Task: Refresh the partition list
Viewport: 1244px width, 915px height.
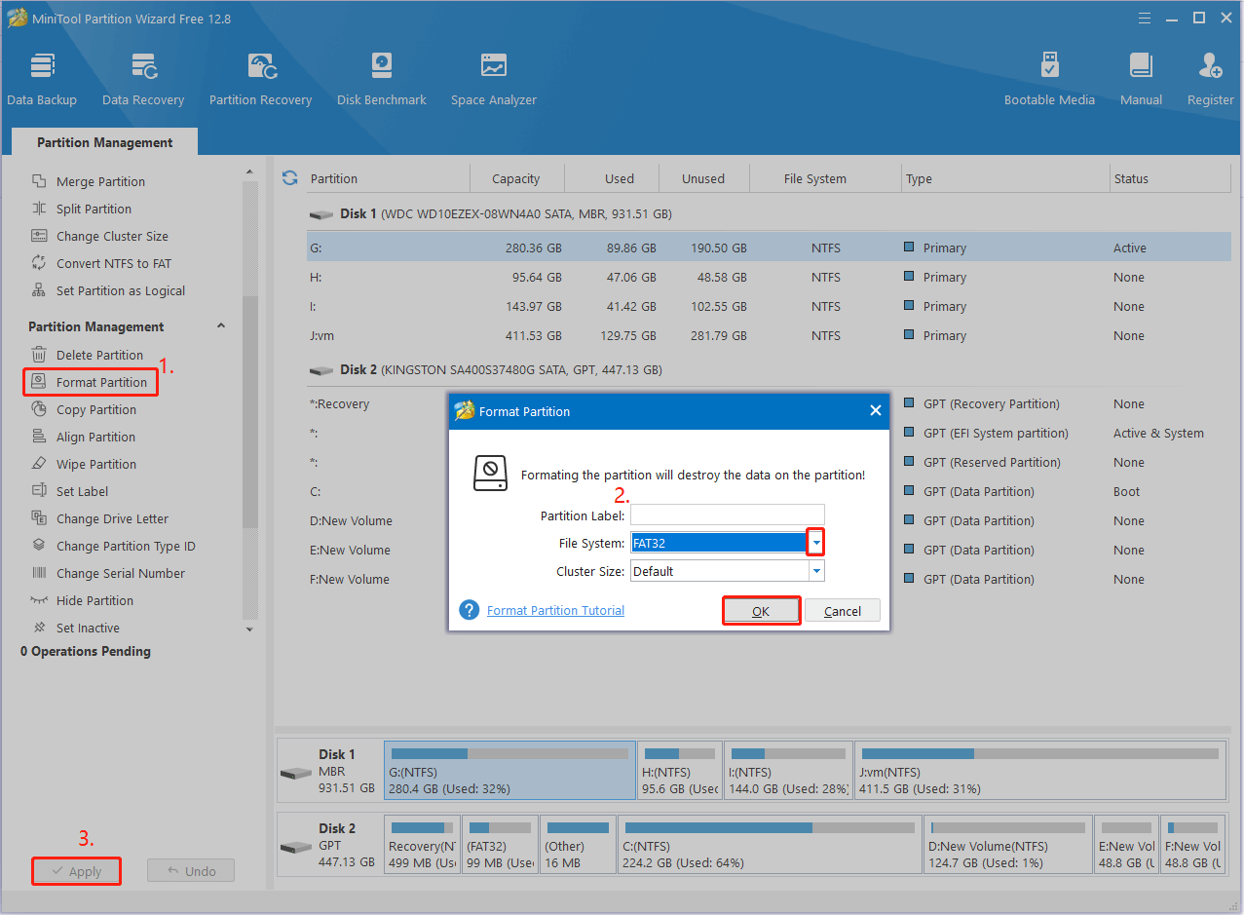Action: [289, 178]
